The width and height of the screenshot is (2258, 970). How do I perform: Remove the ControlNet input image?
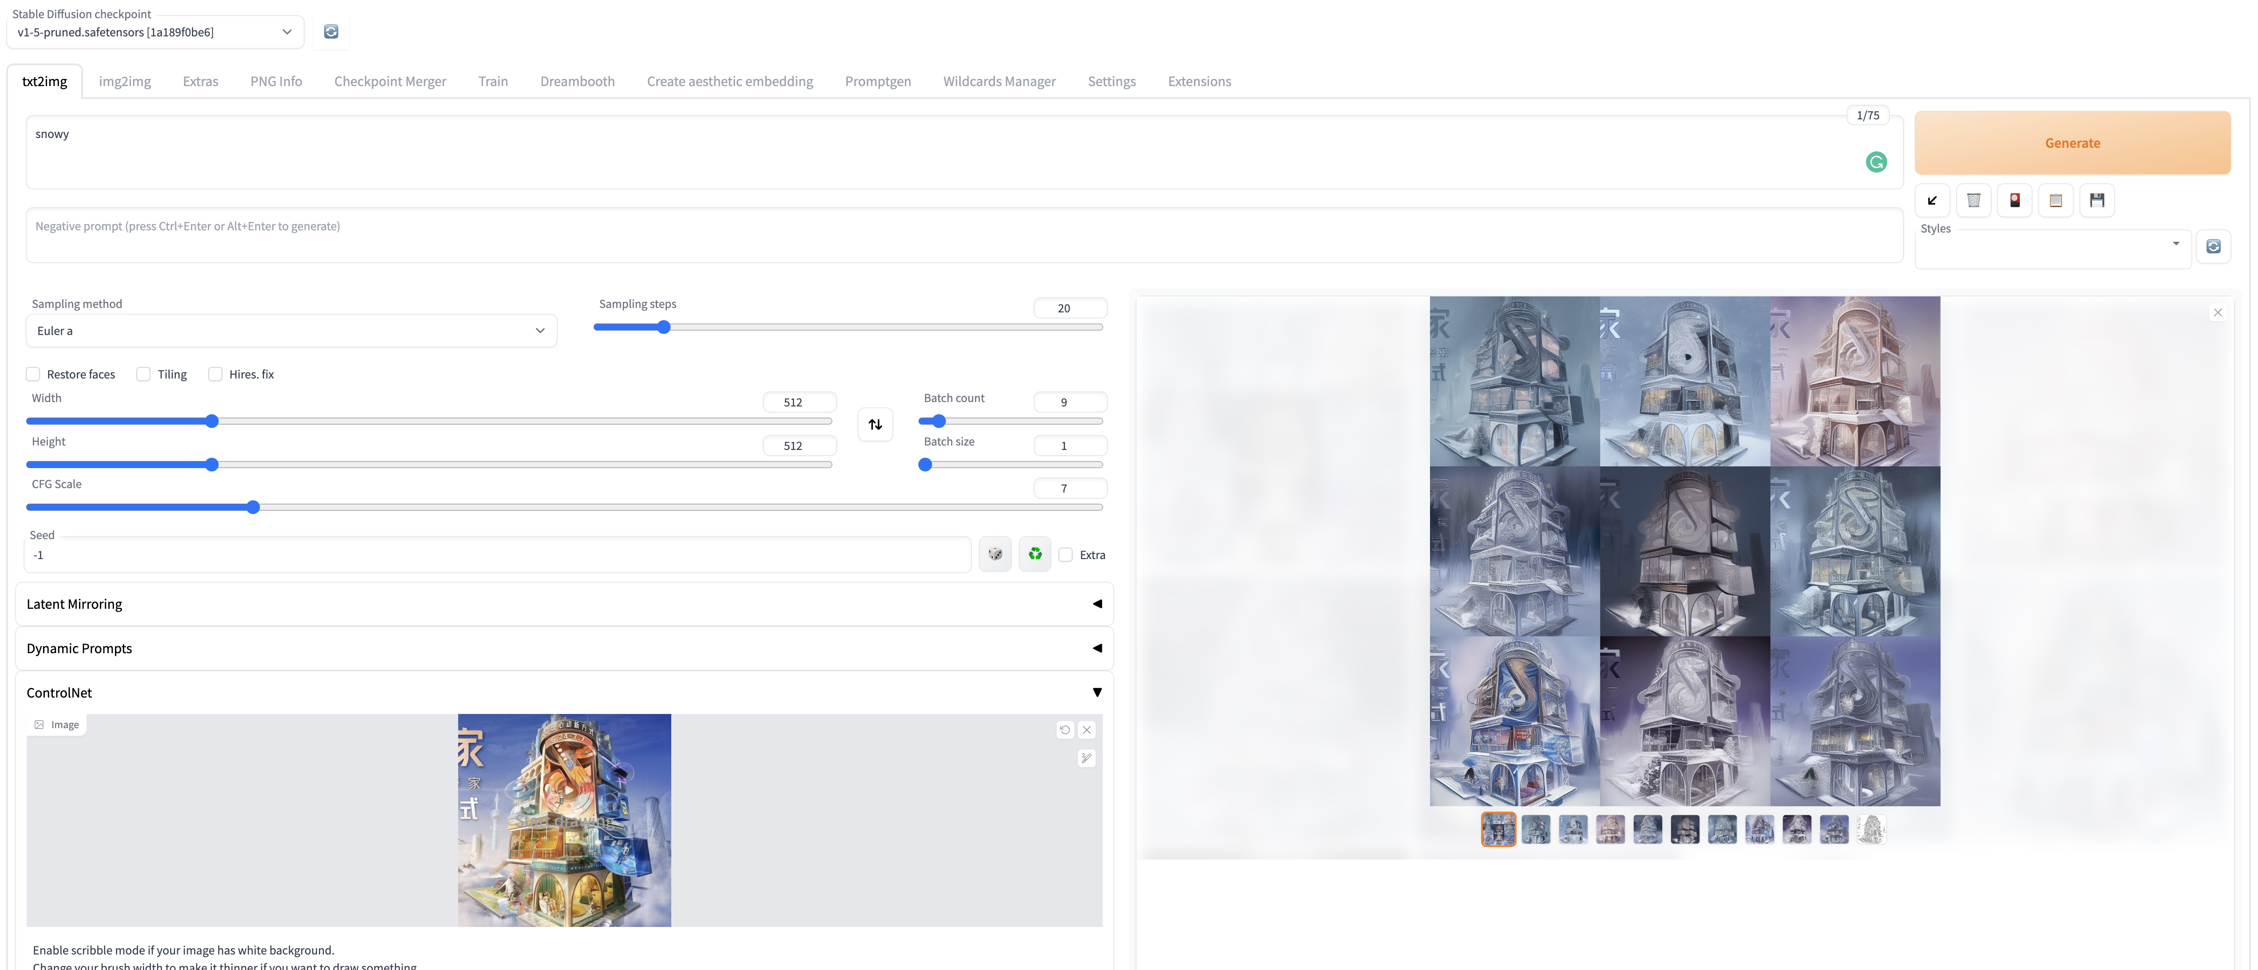1086,730
